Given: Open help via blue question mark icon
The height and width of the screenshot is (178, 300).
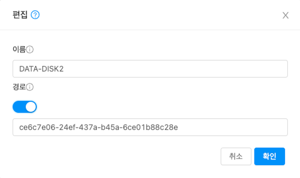Looking at the screenshot, I should click(x=35, y=15).
